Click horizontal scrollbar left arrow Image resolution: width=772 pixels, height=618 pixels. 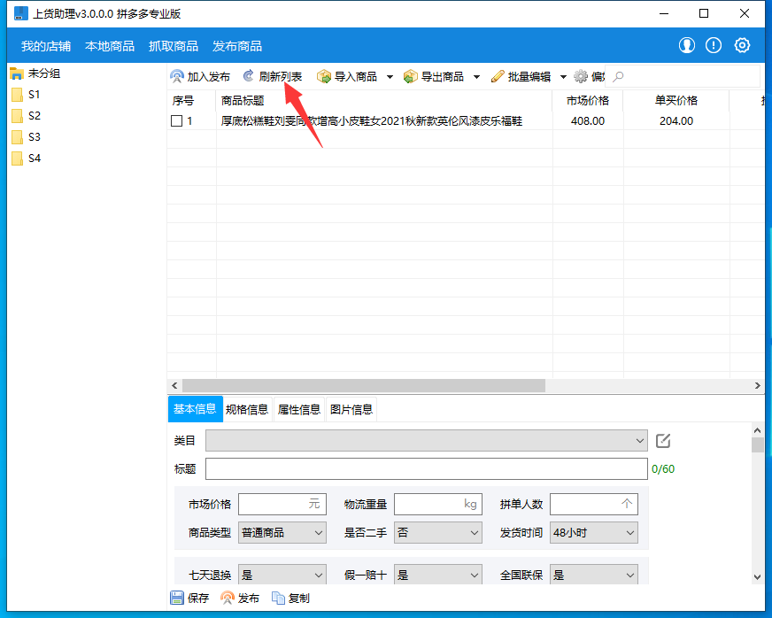pos(174,385)
